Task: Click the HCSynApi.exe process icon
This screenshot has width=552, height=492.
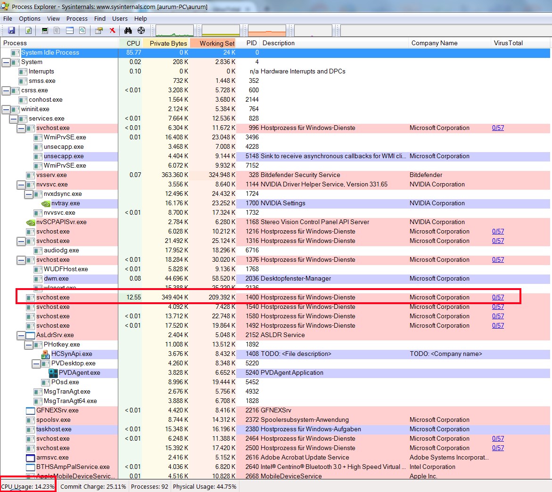Action: [x=45, y=354]
